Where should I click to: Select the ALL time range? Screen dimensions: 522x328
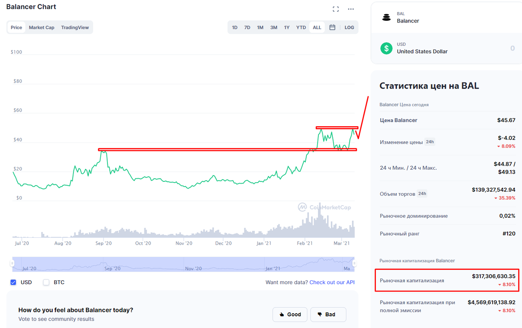317,27
